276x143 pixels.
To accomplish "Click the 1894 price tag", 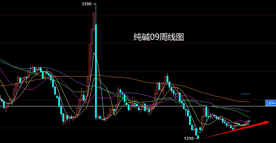I will click(271, 103).
